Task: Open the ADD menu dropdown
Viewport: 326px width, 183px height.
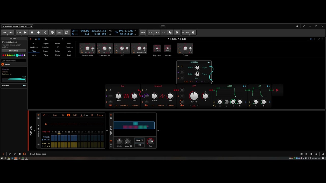Action: (x=143, y=32)
